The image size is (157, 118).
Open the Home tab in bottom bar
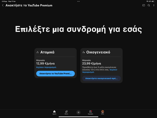coord(54,112)
